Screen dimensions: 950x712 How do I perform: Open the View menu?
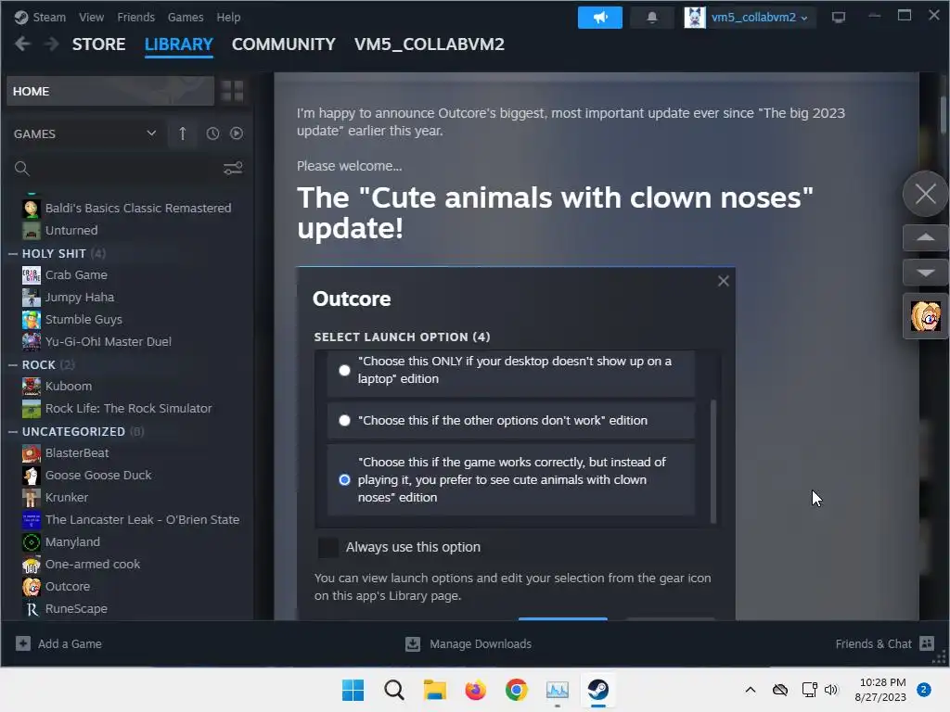click(x=91, y=17)
